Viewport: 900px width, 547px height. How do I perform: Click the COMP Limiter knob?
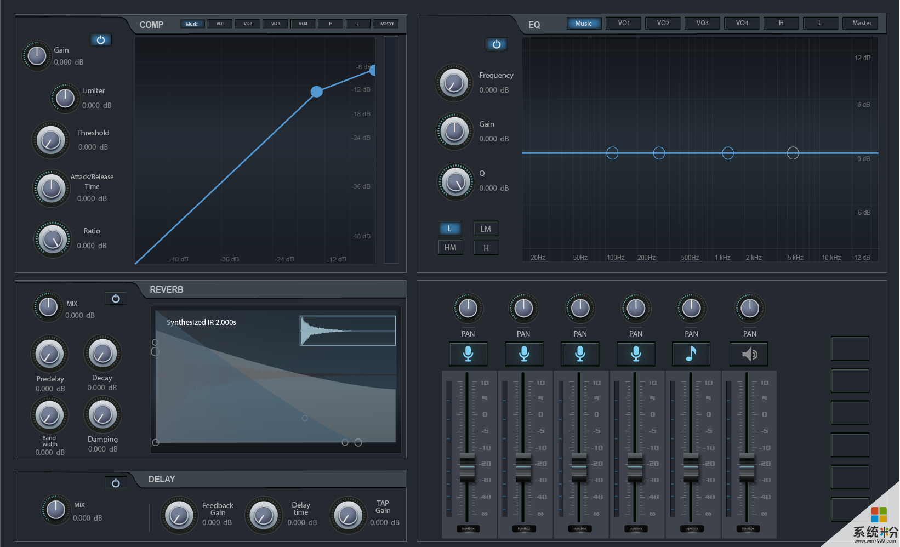point(65,98)
